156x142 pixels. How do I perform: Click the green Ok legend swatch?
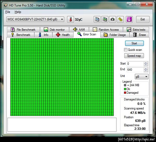(x=125, y=89)
